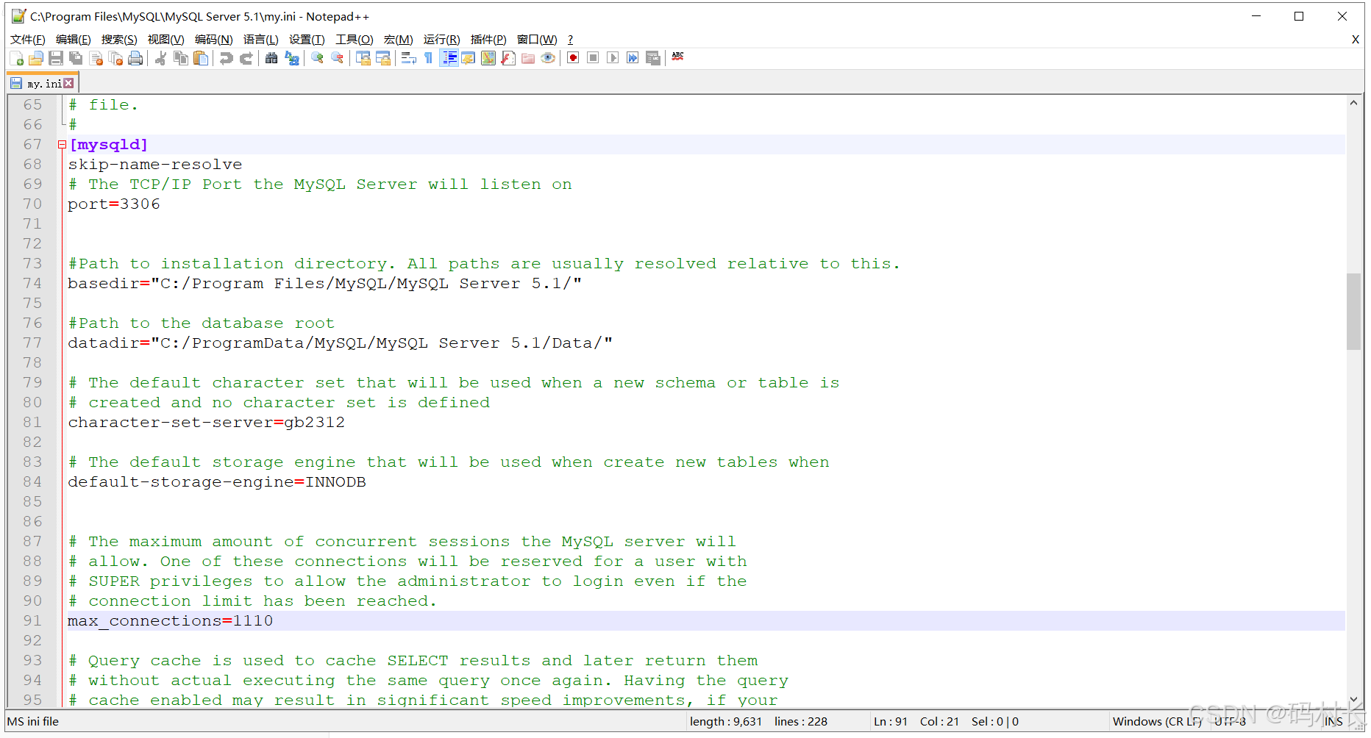Viewport: 1371px width, 738px height.
Task: Open the 编辑(E) menu
Action: [74, 40]
